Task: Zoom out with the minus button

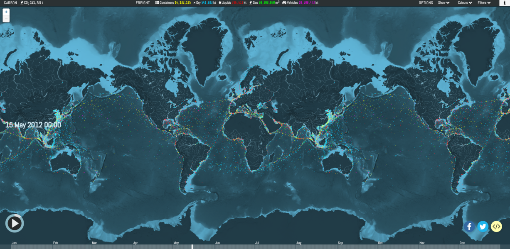Action: pos(5,18)
